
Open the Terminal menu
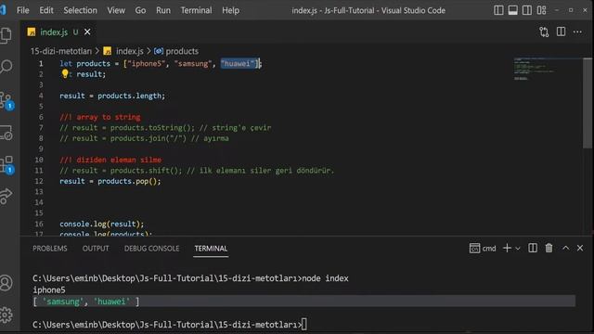click(196, 10)
